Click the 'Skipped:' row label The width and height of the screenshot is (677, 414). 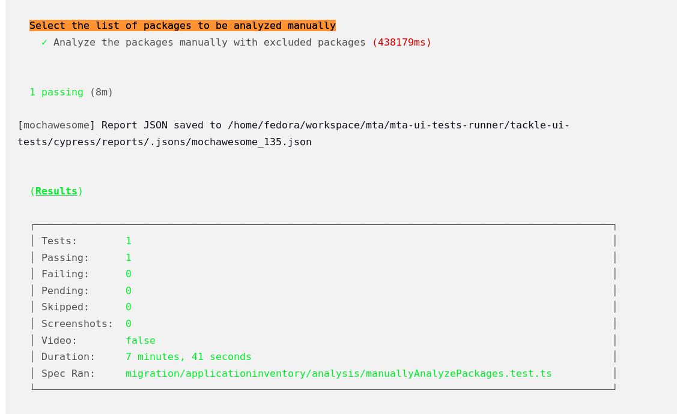(65, 307)
